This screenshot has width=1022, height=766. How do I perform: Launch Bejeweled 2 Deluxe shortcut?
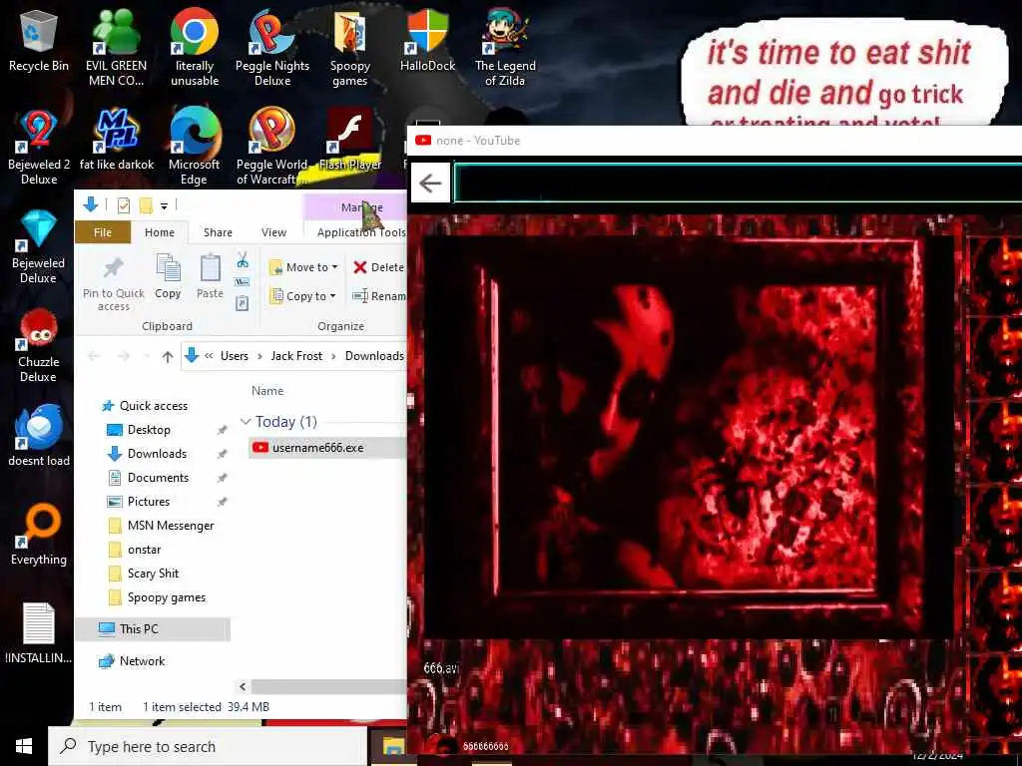39,147
